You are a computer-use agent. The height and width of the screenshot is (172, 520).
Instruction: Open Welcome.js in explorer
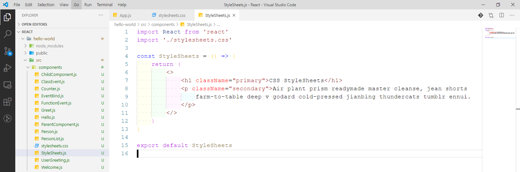point(52,167)
